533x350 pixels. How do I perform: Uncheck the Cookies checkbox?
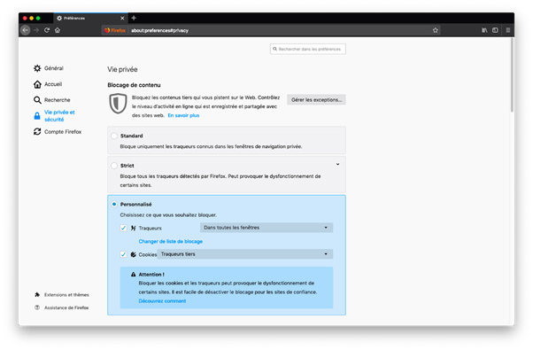[x=123, y=254]
